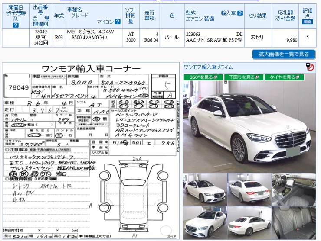Image resolution: width=321 pixels, height=241 pixels.
Task: Click ワンモア輸入車プライム panel title
Action: [x=208, y=67]
